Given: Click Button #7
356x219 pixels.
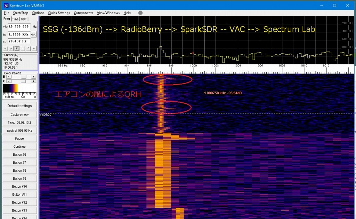Looking at the screenshot, I should (19, 162).
